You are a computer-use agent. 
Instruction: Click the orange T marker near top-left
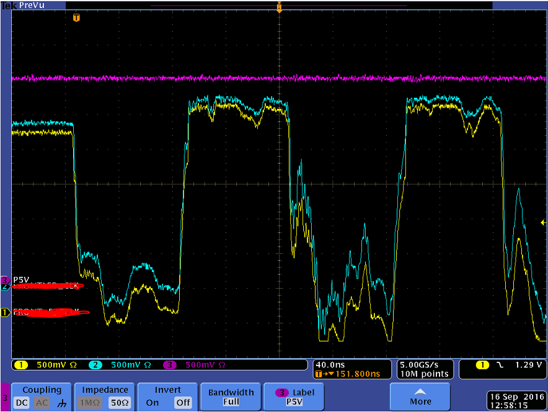pos(76,17)
